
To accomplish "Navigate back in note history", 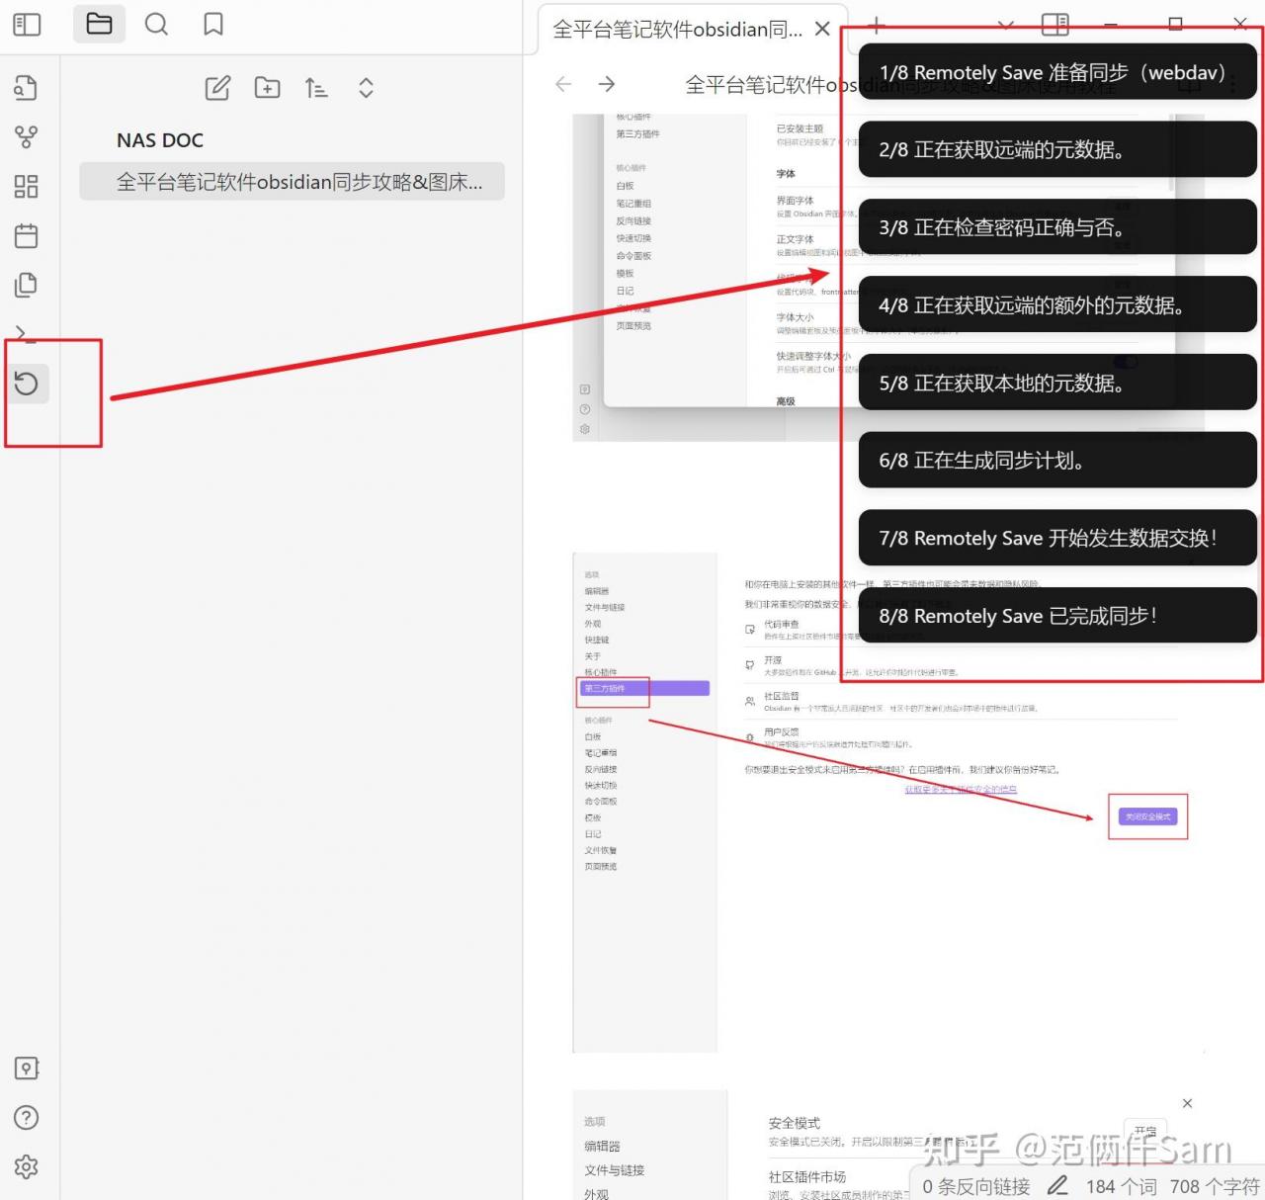I will click(563, 85).
